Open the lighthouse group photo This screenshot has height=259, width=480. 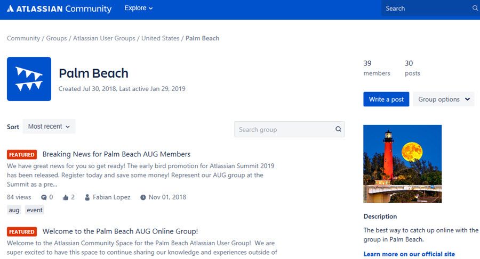click(402, 164)
